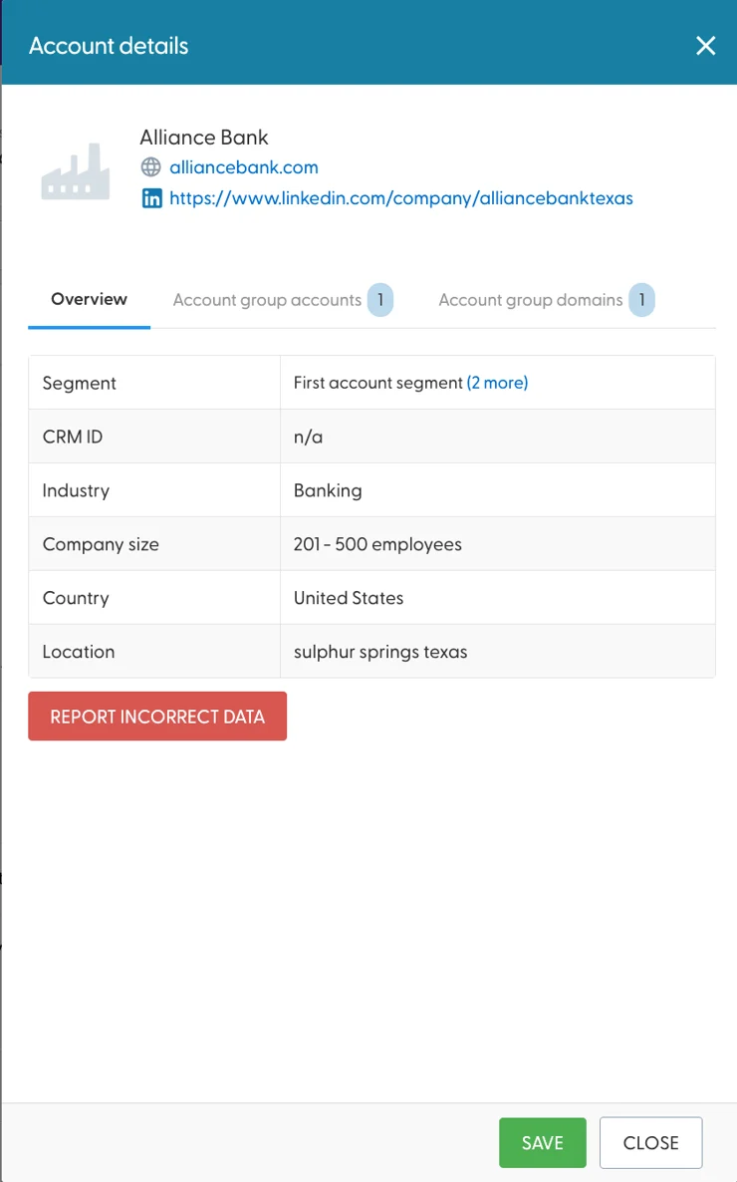Click the 'Segment' row label
The width and height of the screenshot is (737, 1182).
click(x=79, y=384)
